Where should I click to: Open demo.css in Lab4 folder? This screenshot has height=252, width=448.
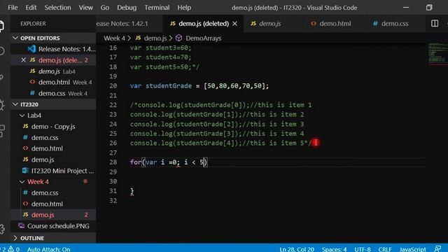point(53,138)
